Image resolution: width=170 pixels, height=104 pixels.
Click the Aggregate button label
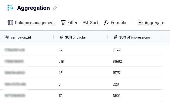[155, 23]
